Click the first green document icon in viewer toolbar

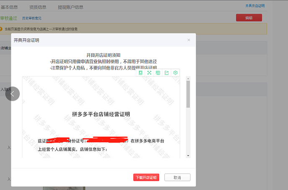coord(140,73)
